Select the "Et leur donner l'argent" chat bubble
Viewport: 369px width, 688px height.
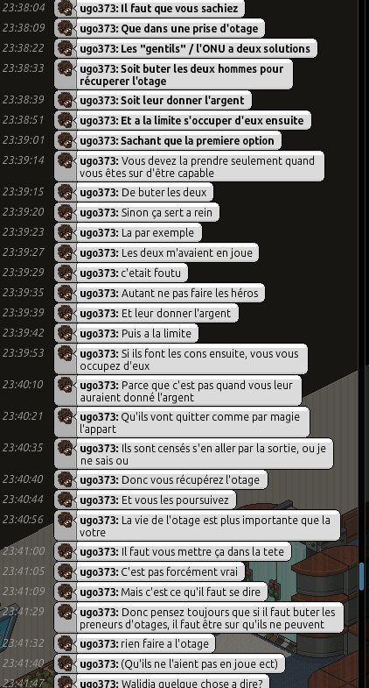[147, 313]
